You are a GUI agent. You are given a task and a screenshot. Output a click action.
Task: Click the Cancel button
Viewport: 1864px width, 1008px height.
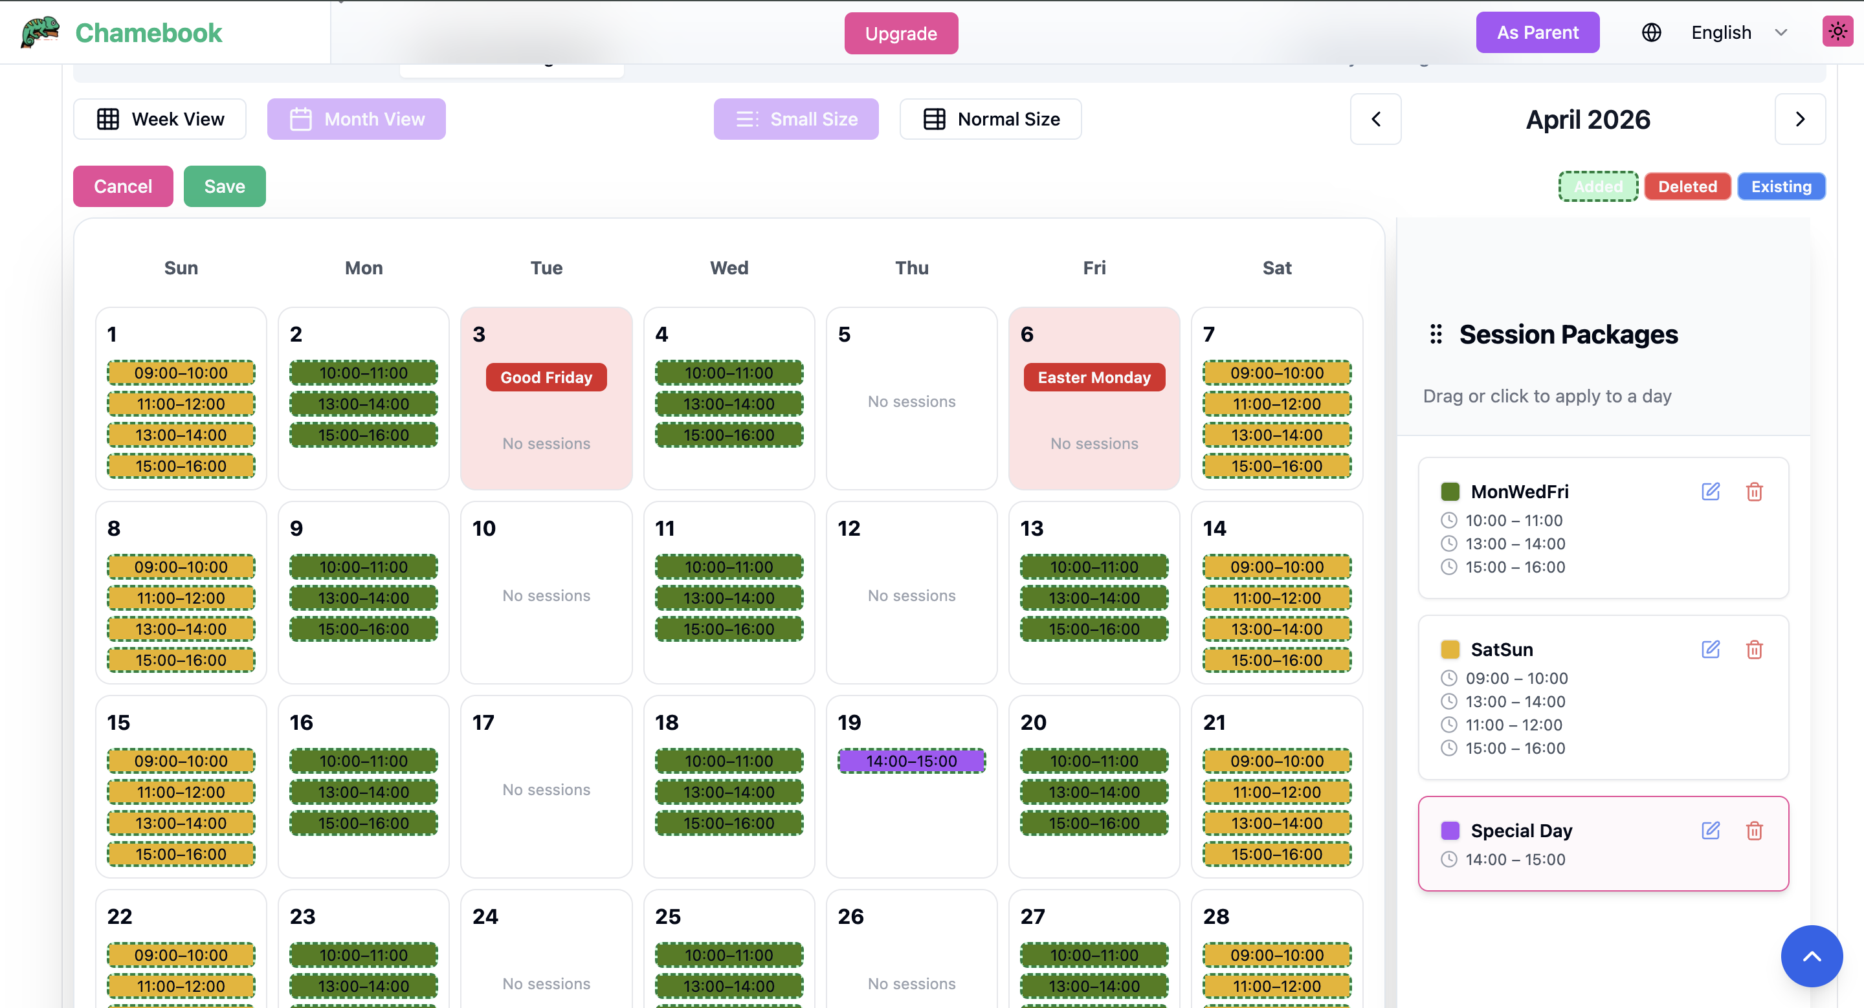(123, 186)
